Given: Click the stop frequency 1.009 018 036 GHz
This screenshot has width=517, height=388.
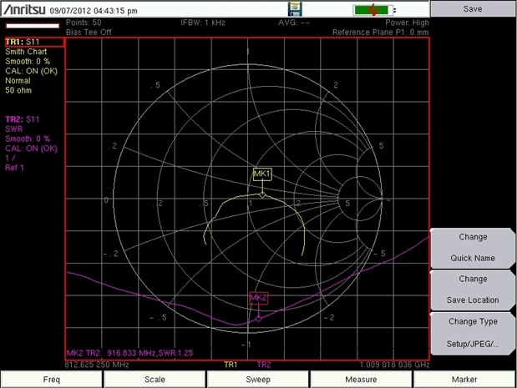Looking at the screenshot, I should 394,365.
